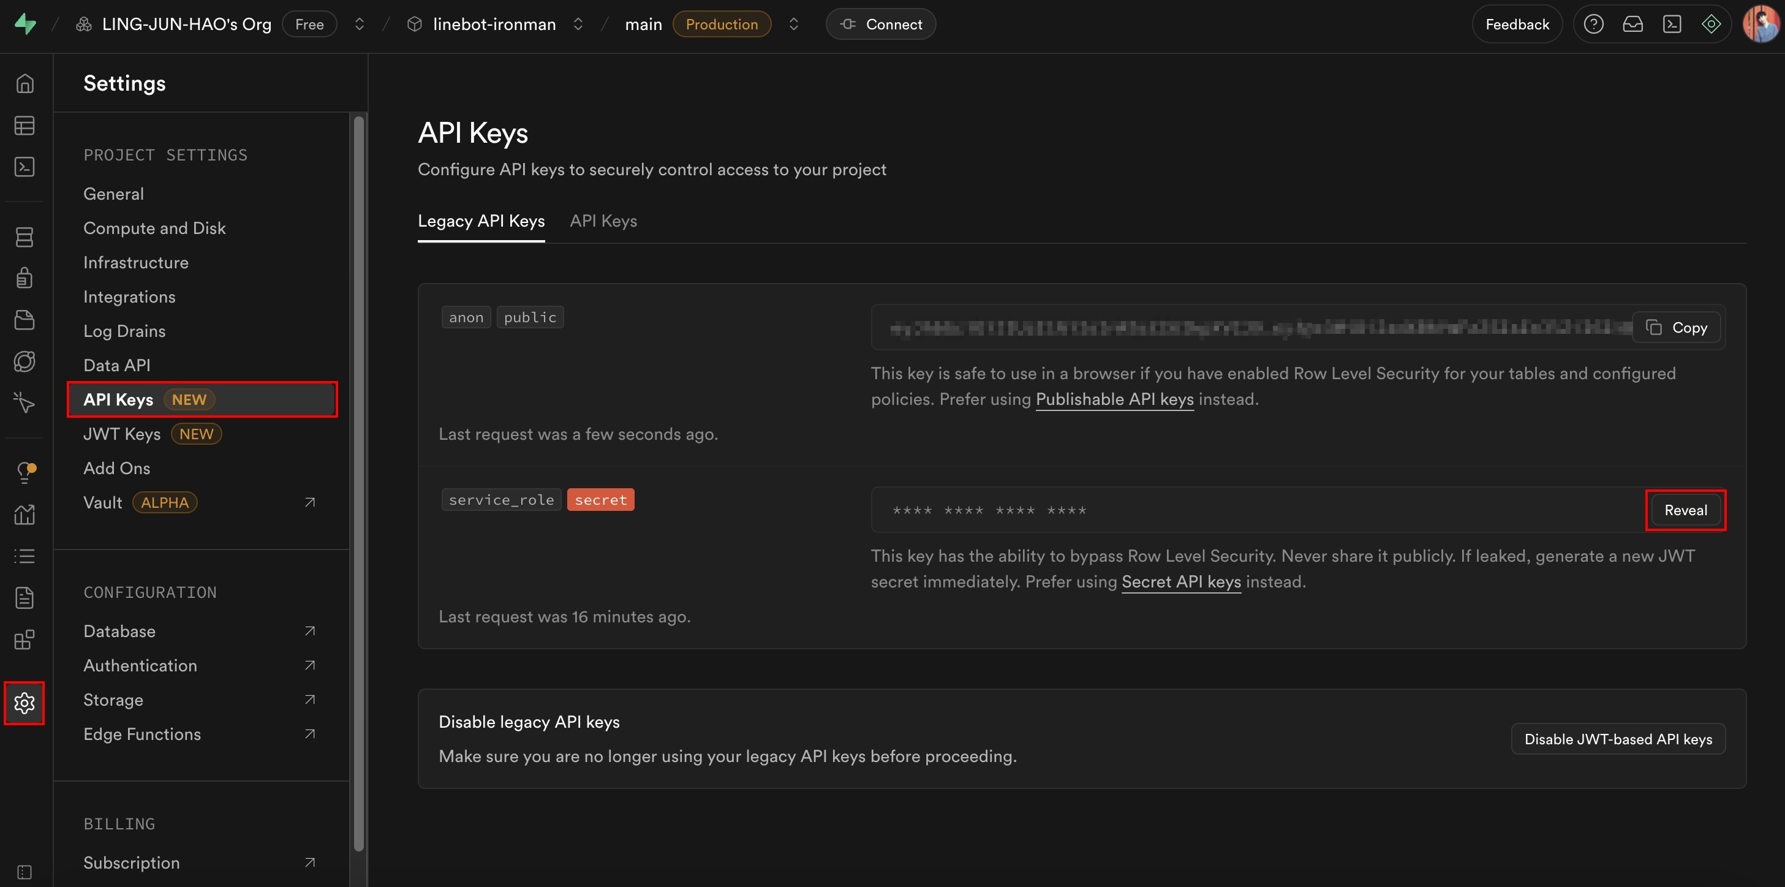
Task: Open the Advisors lightbulb sidebar icon
Action: [x=25, y=473]
